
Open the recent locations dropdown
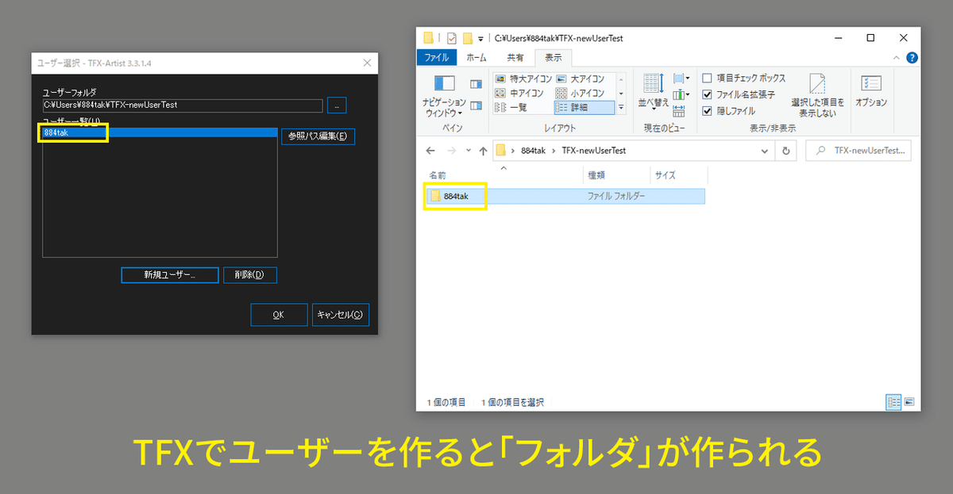point(469,151)
